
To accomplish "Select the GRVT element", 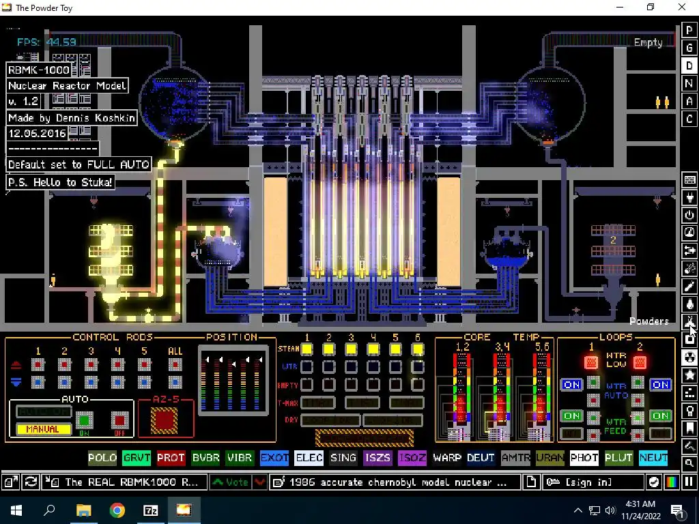I will coord(137,458).
